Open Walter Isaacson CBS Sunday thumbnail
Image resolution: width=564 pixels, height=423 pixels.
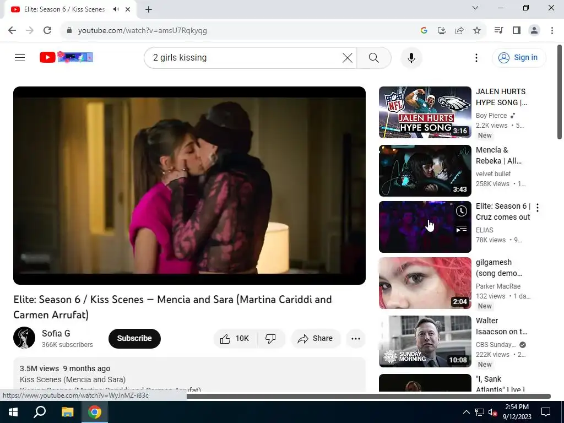click(425, 341)
